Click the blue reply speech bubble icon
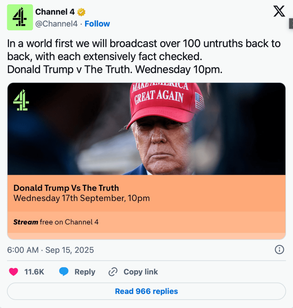Viewport: 293px width, 308px height. (64, 272)
